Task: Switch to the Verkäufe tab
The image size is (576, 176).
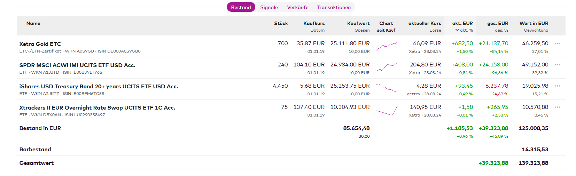Action: coord(297,7)
